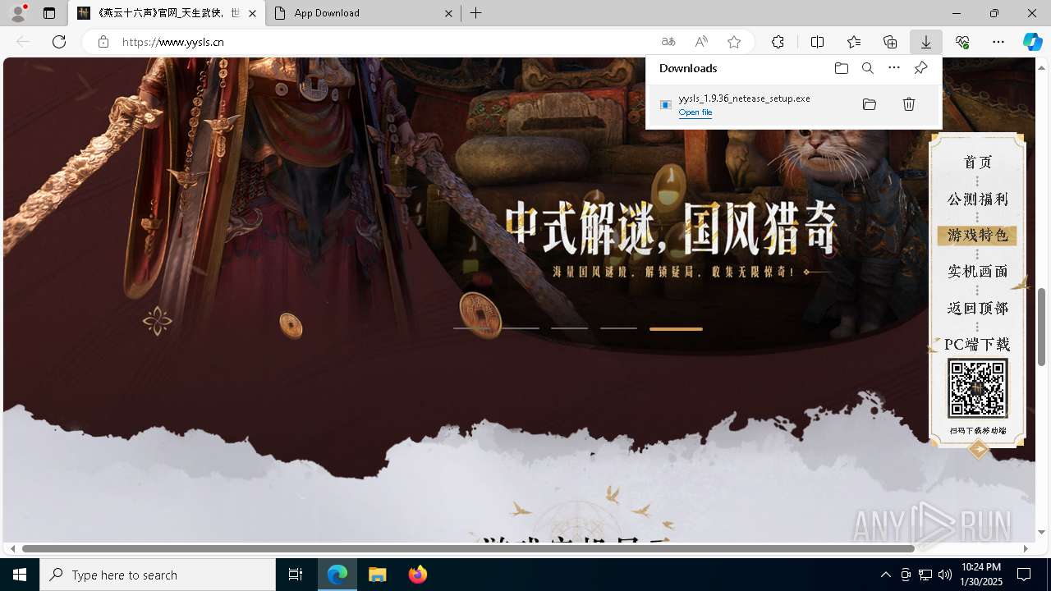
Task: Click the taskbar search box
Action: click(158, 575)
